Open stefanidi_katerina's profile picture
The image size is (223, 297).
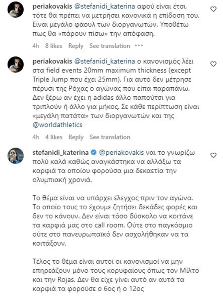click(x=15, y=155)
